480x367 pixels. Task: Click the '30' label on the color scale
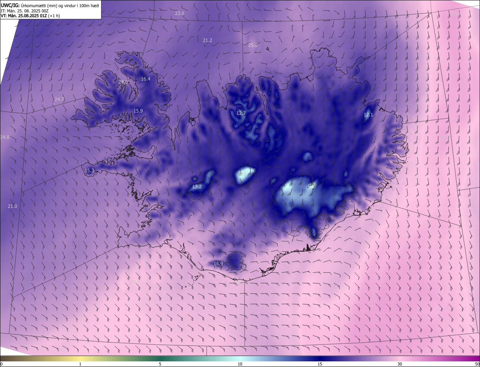click(400, 364)
